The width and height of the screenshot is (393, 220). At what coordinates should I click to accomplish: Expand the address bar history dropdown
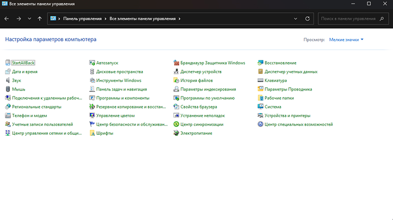click(296, 19)
